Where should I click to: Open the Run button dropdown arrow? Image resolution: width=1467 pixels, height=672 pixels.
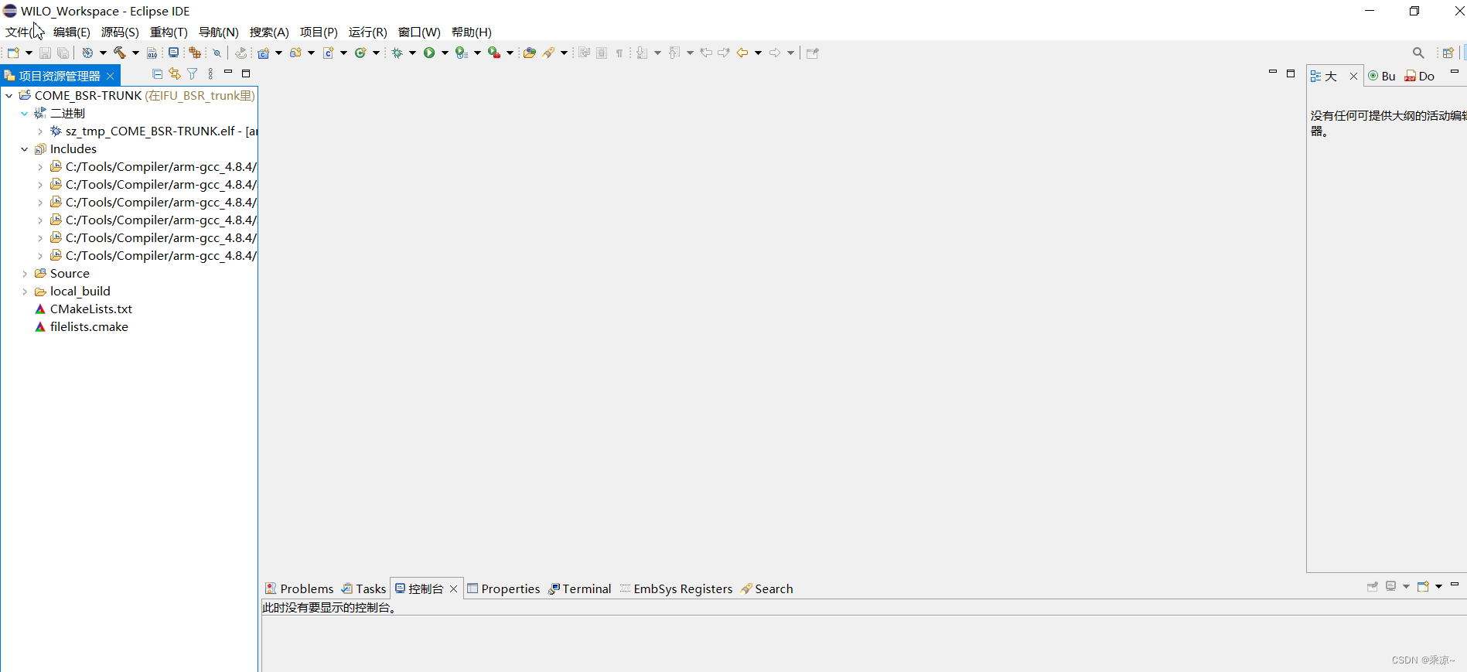[x=445, y=53]
